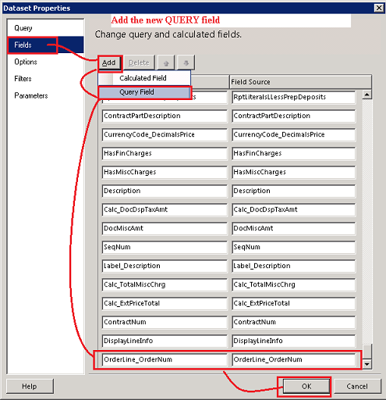
Task: Edit the CurrencyCode_DecimalsPrice field name
Action: pos(165,134)
